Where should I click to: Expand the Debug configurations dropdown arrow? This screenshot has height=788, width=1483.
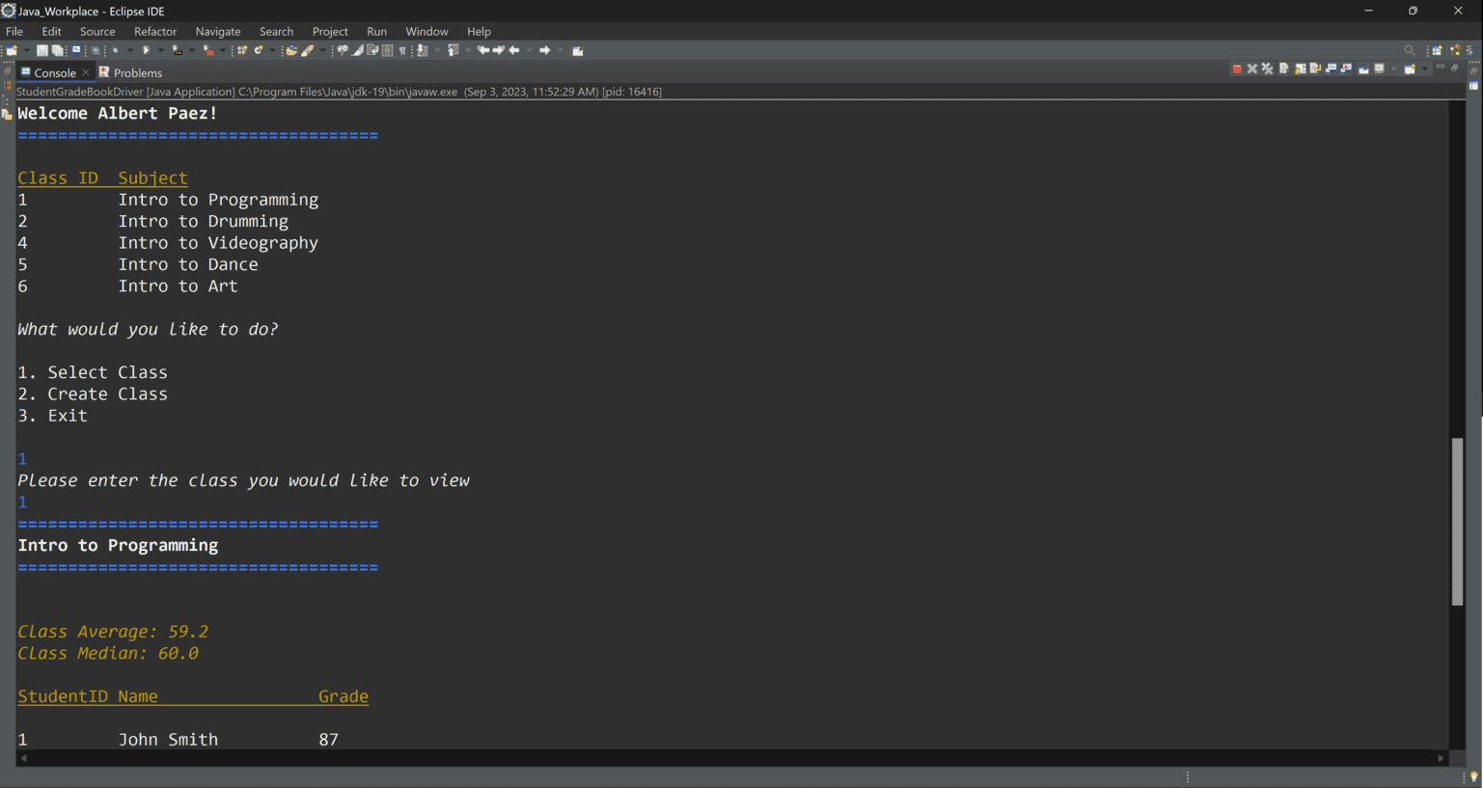[x=130, y=50]
